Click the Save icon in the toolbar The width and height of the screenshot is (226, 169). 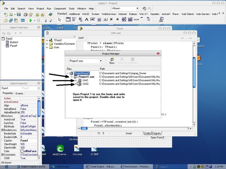pos(19,14)
